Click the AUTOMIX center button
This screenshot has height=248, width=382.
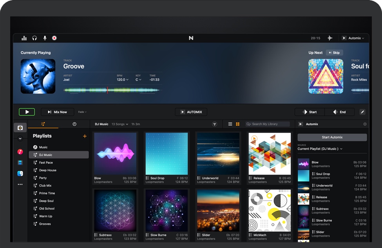point(191,112)
